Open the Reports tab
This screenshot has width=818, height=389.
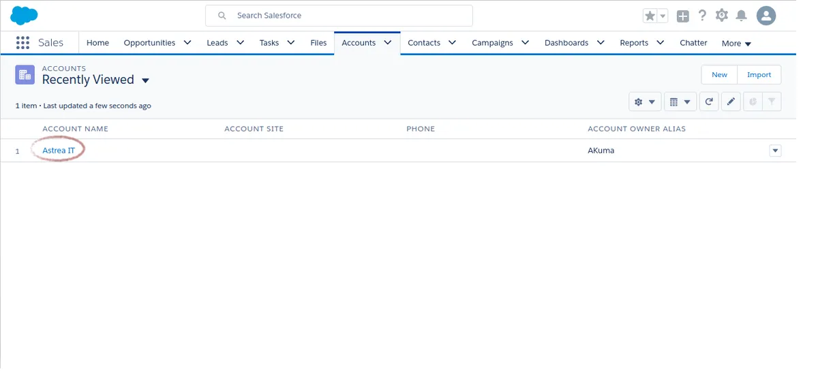[634, 42]
